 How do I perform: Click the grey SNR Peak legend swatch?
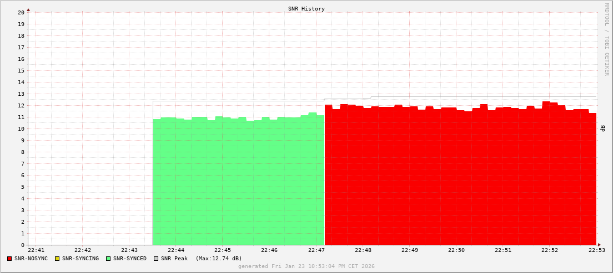[x=155, y=259]
